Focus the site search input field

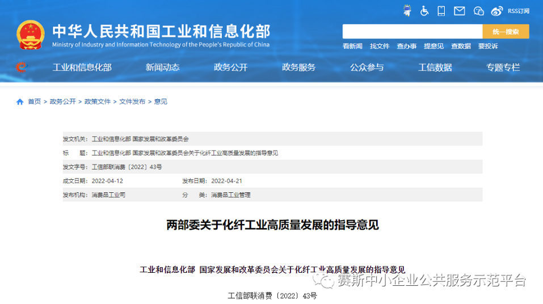[x=412, y=31]
